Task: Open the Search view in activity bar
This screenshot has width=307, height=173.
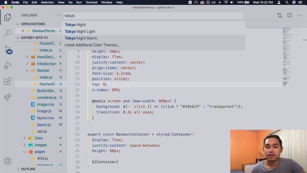Action: point(8,33)
